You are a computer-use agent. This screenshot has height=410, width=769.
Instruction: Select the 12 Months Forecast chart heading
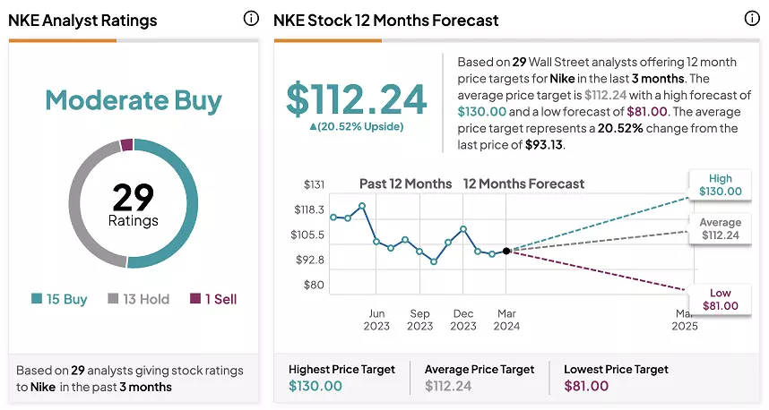pyautogui.click(x=523, y=184)
